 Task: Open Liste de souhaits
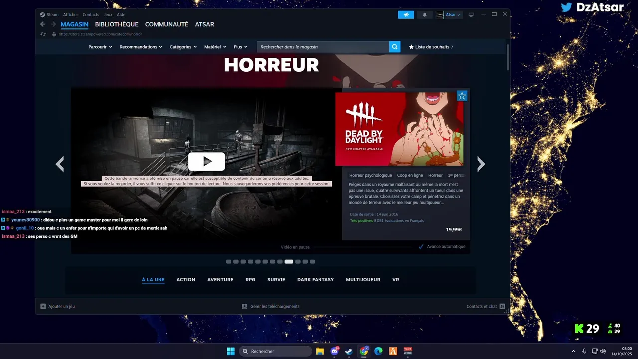tap(431, 47)
